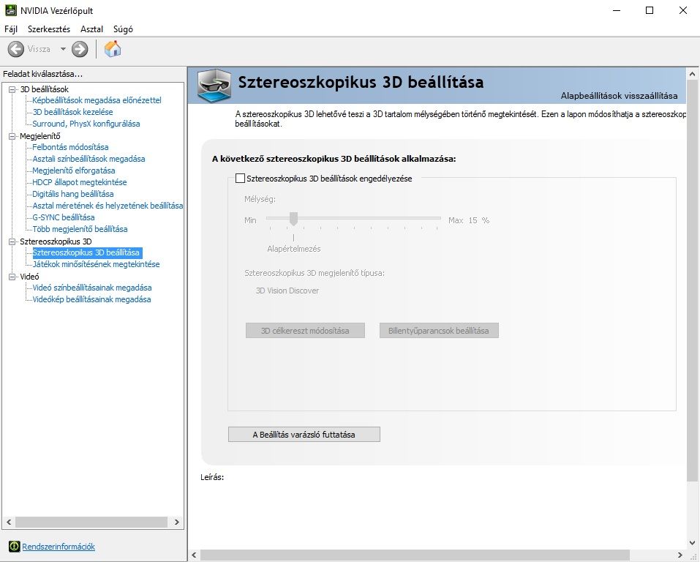This screenshot has width=700, height=562.
Task: Select Videó színbeállításainak megadása
Action: tap(92, 288)
